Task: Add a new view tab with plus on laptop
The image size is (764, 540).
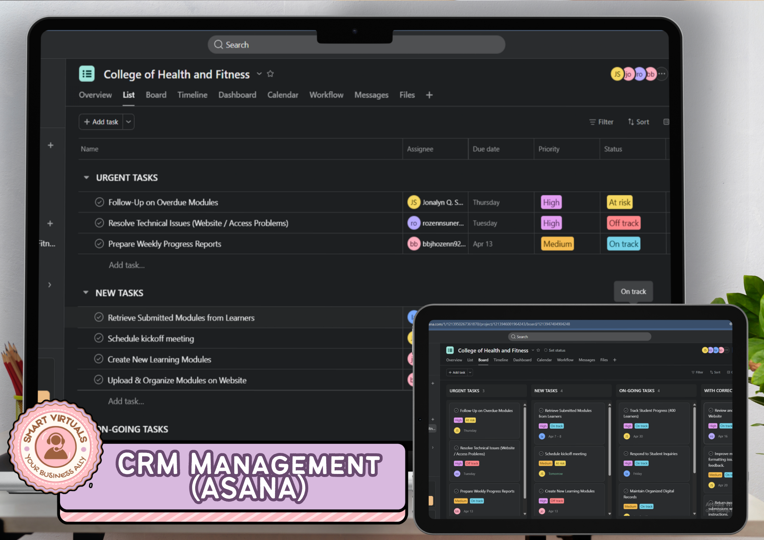Action: pos(429,95)
